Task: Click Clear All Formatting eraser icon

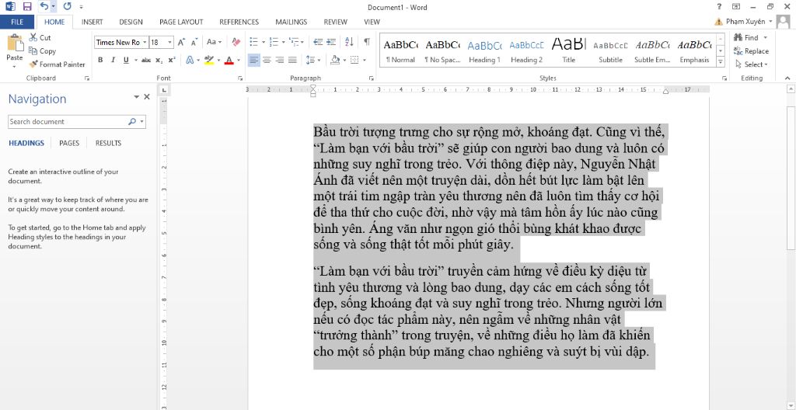Action: pyautogui.click(x=236, y=42)
